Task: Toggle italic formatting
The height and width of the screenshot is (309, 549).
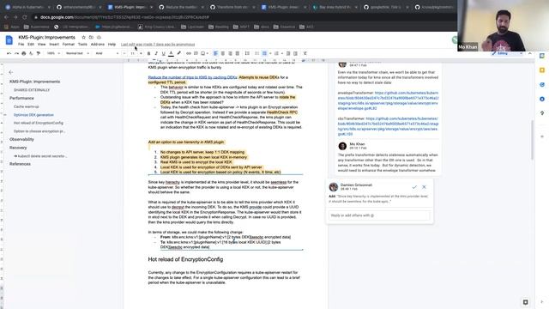Action: point(156,53)
